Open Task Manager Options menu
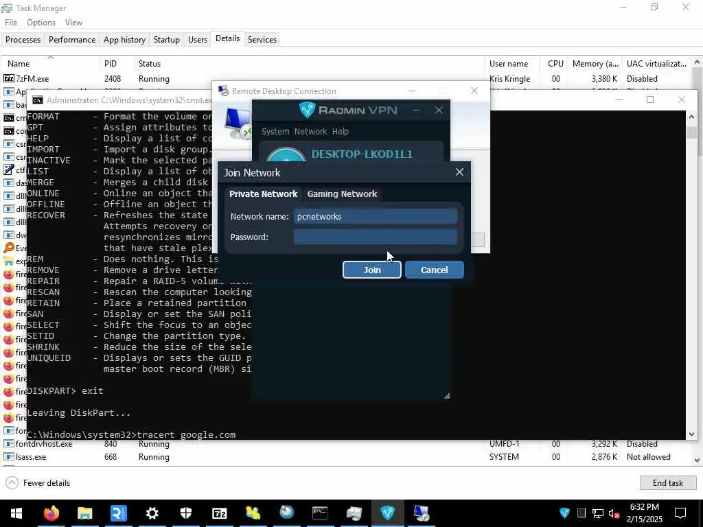The width and height of the screenshot is (703, 527). [41, 23]
